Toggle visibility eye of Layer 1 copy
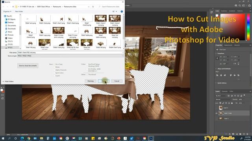 pos(217,113)
